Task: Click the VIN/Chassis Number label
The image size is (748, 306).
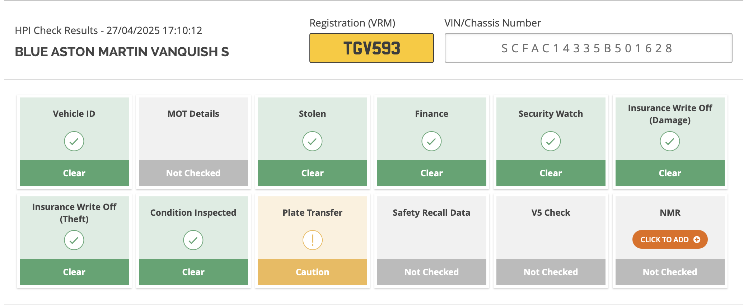Action: 492,23
